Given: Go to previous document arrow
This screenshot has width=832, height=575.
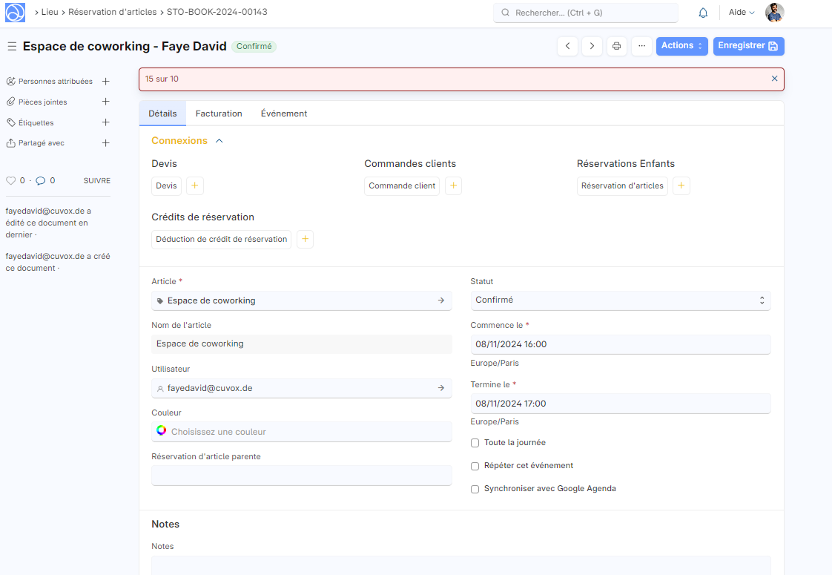Looking at the screenshot, I should [567, 46].
